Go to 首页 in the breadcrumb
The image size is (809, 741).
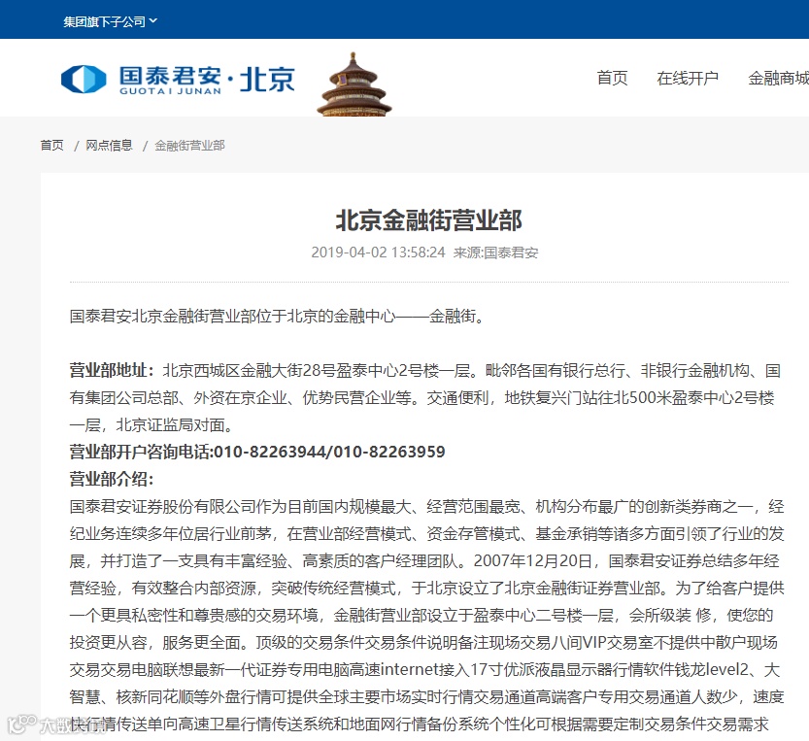(x=52, y=145)
